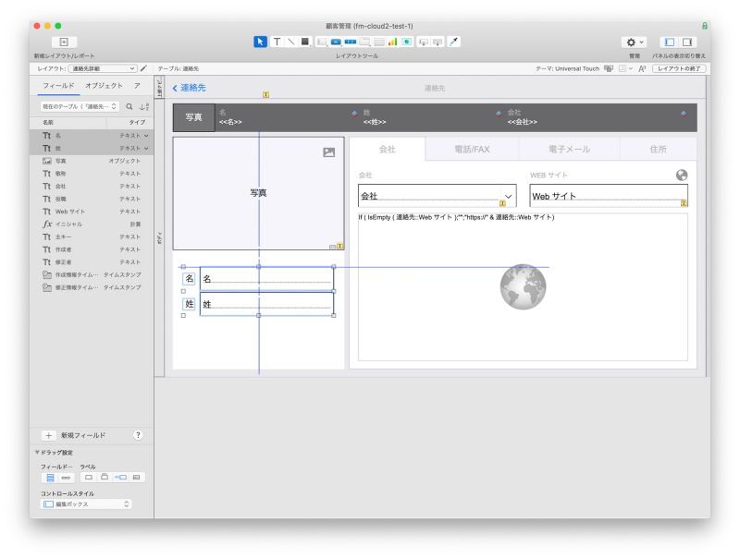Select the Tab Control tool
The image size is (740, 558).
(364, 42)
